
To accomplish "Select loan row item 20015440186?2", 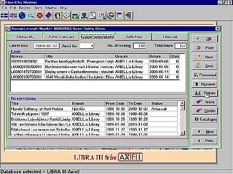I will (95, 61).
